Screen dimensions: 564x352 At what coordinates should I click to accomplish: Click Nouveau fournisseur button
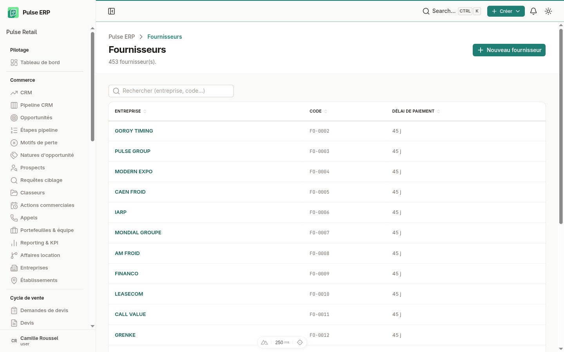(x=509, y=50)
